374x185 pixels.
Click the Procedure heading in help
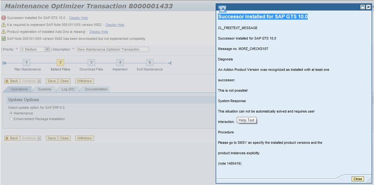click(226, 132)
